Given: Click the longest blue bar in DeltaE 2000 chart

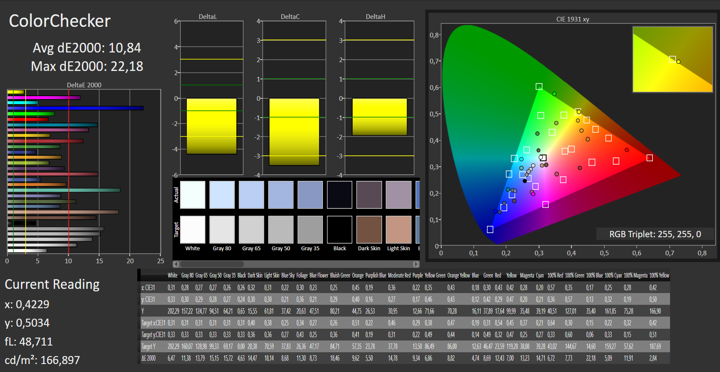Looking at the screenshot, I should point(76,108).
